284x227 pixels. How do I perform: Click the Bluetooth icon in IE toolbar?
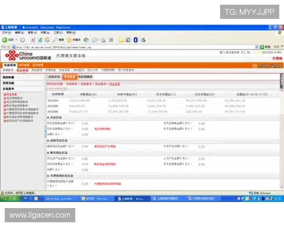[136, 40]
